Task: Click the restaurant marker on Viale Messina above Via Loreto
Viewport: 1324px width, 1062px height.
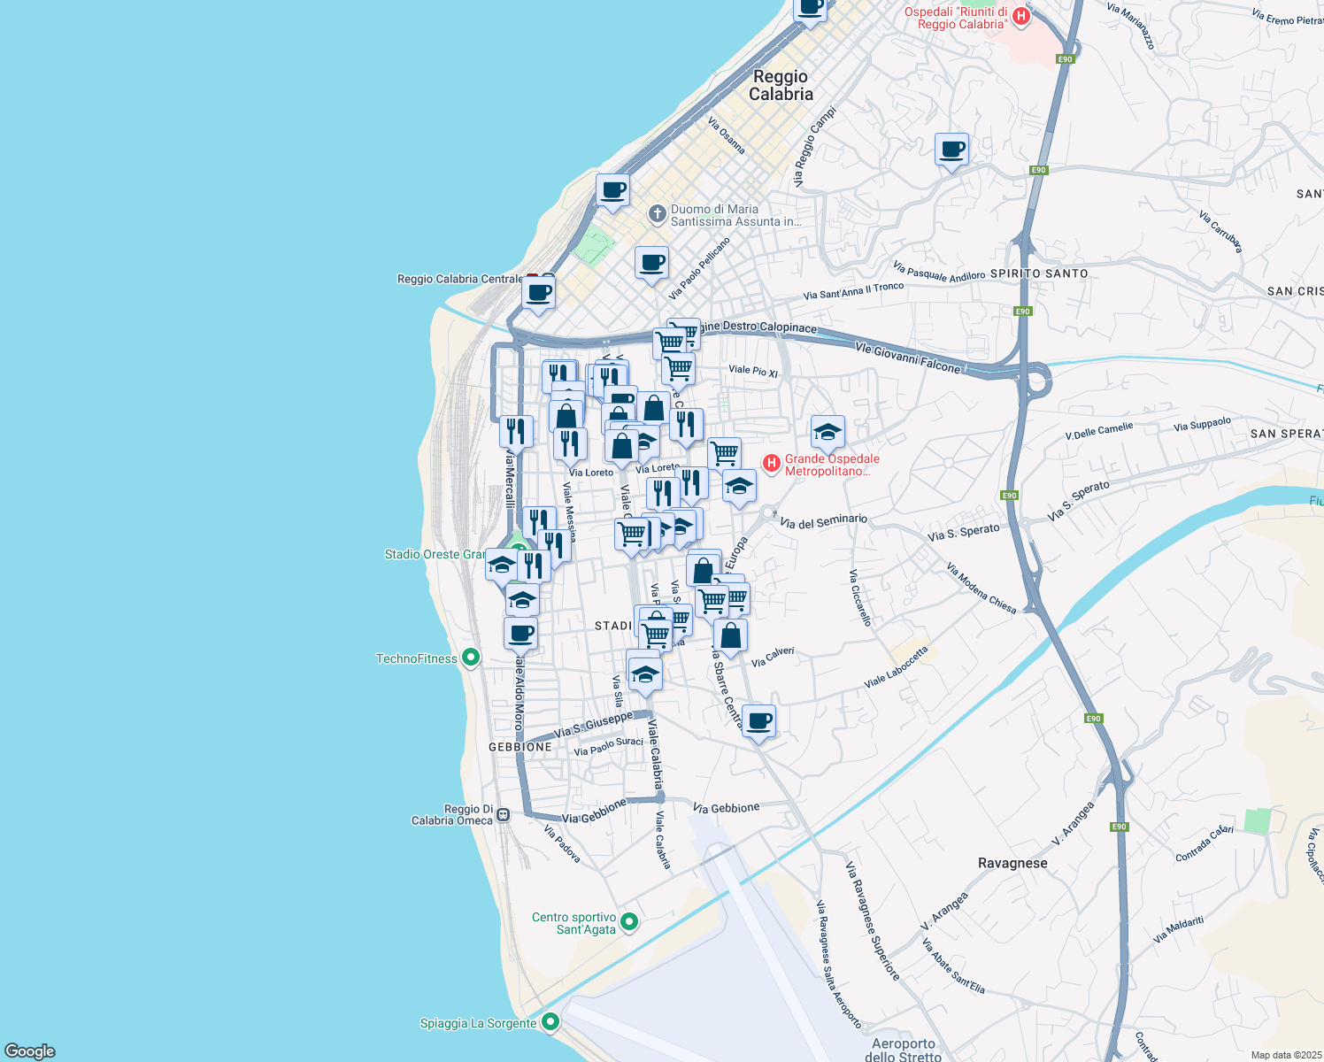Action: [x=570, y=444]
